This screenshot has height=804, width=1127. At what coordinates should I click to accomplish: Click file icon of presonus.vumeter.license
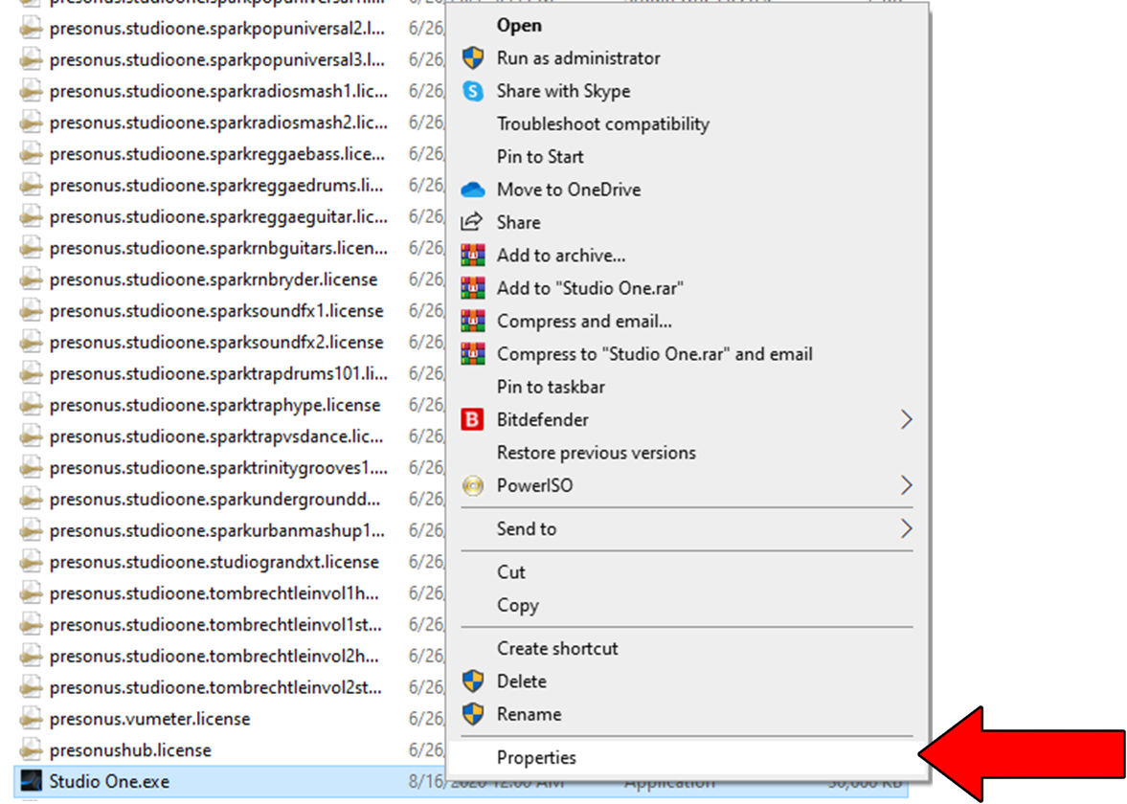coord(31,719)
